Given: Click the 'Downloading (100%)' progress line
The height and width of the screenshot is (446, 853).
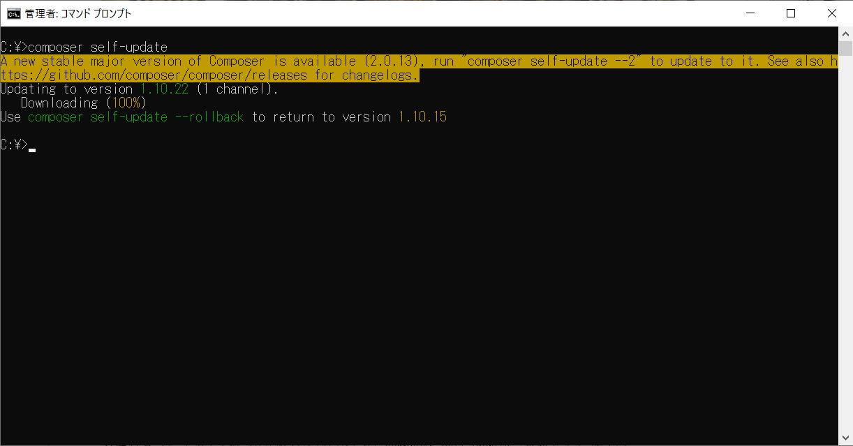Looking at the screenshot, I should [x=82, y=103].
